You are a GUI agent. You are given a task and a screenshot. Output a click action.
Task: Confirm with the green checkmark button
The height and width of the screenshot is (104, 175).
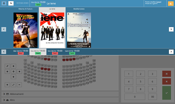[x=167, y=93]
